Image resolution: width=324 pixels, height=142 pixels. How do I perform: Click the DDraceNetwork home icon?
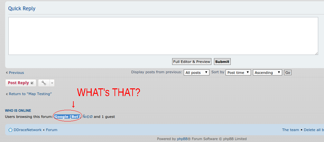tap(10, 130)
